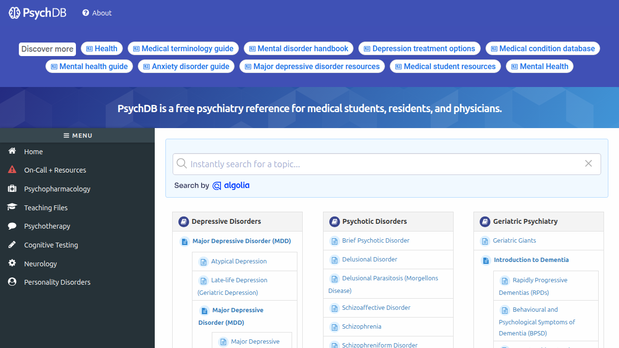Click the document icon beside Schizophrenia
The height and width of the screenshot is (348, 619).
[334, 327]
